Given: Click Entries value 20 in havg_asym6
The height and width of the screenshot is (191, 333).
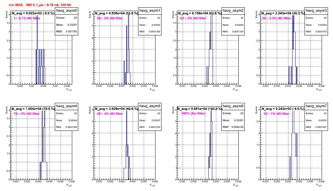Looking at the screenshot, I should click(242, 113).
